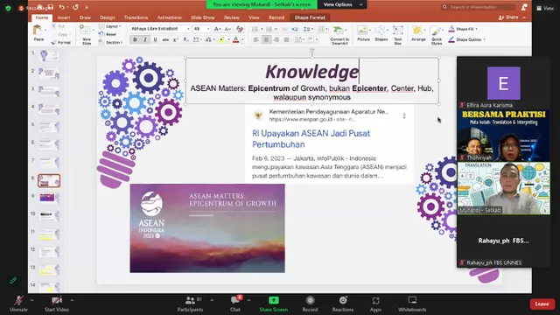Open the Arrange options
Viewport: 560px width, 315px height.
(418, 31)
